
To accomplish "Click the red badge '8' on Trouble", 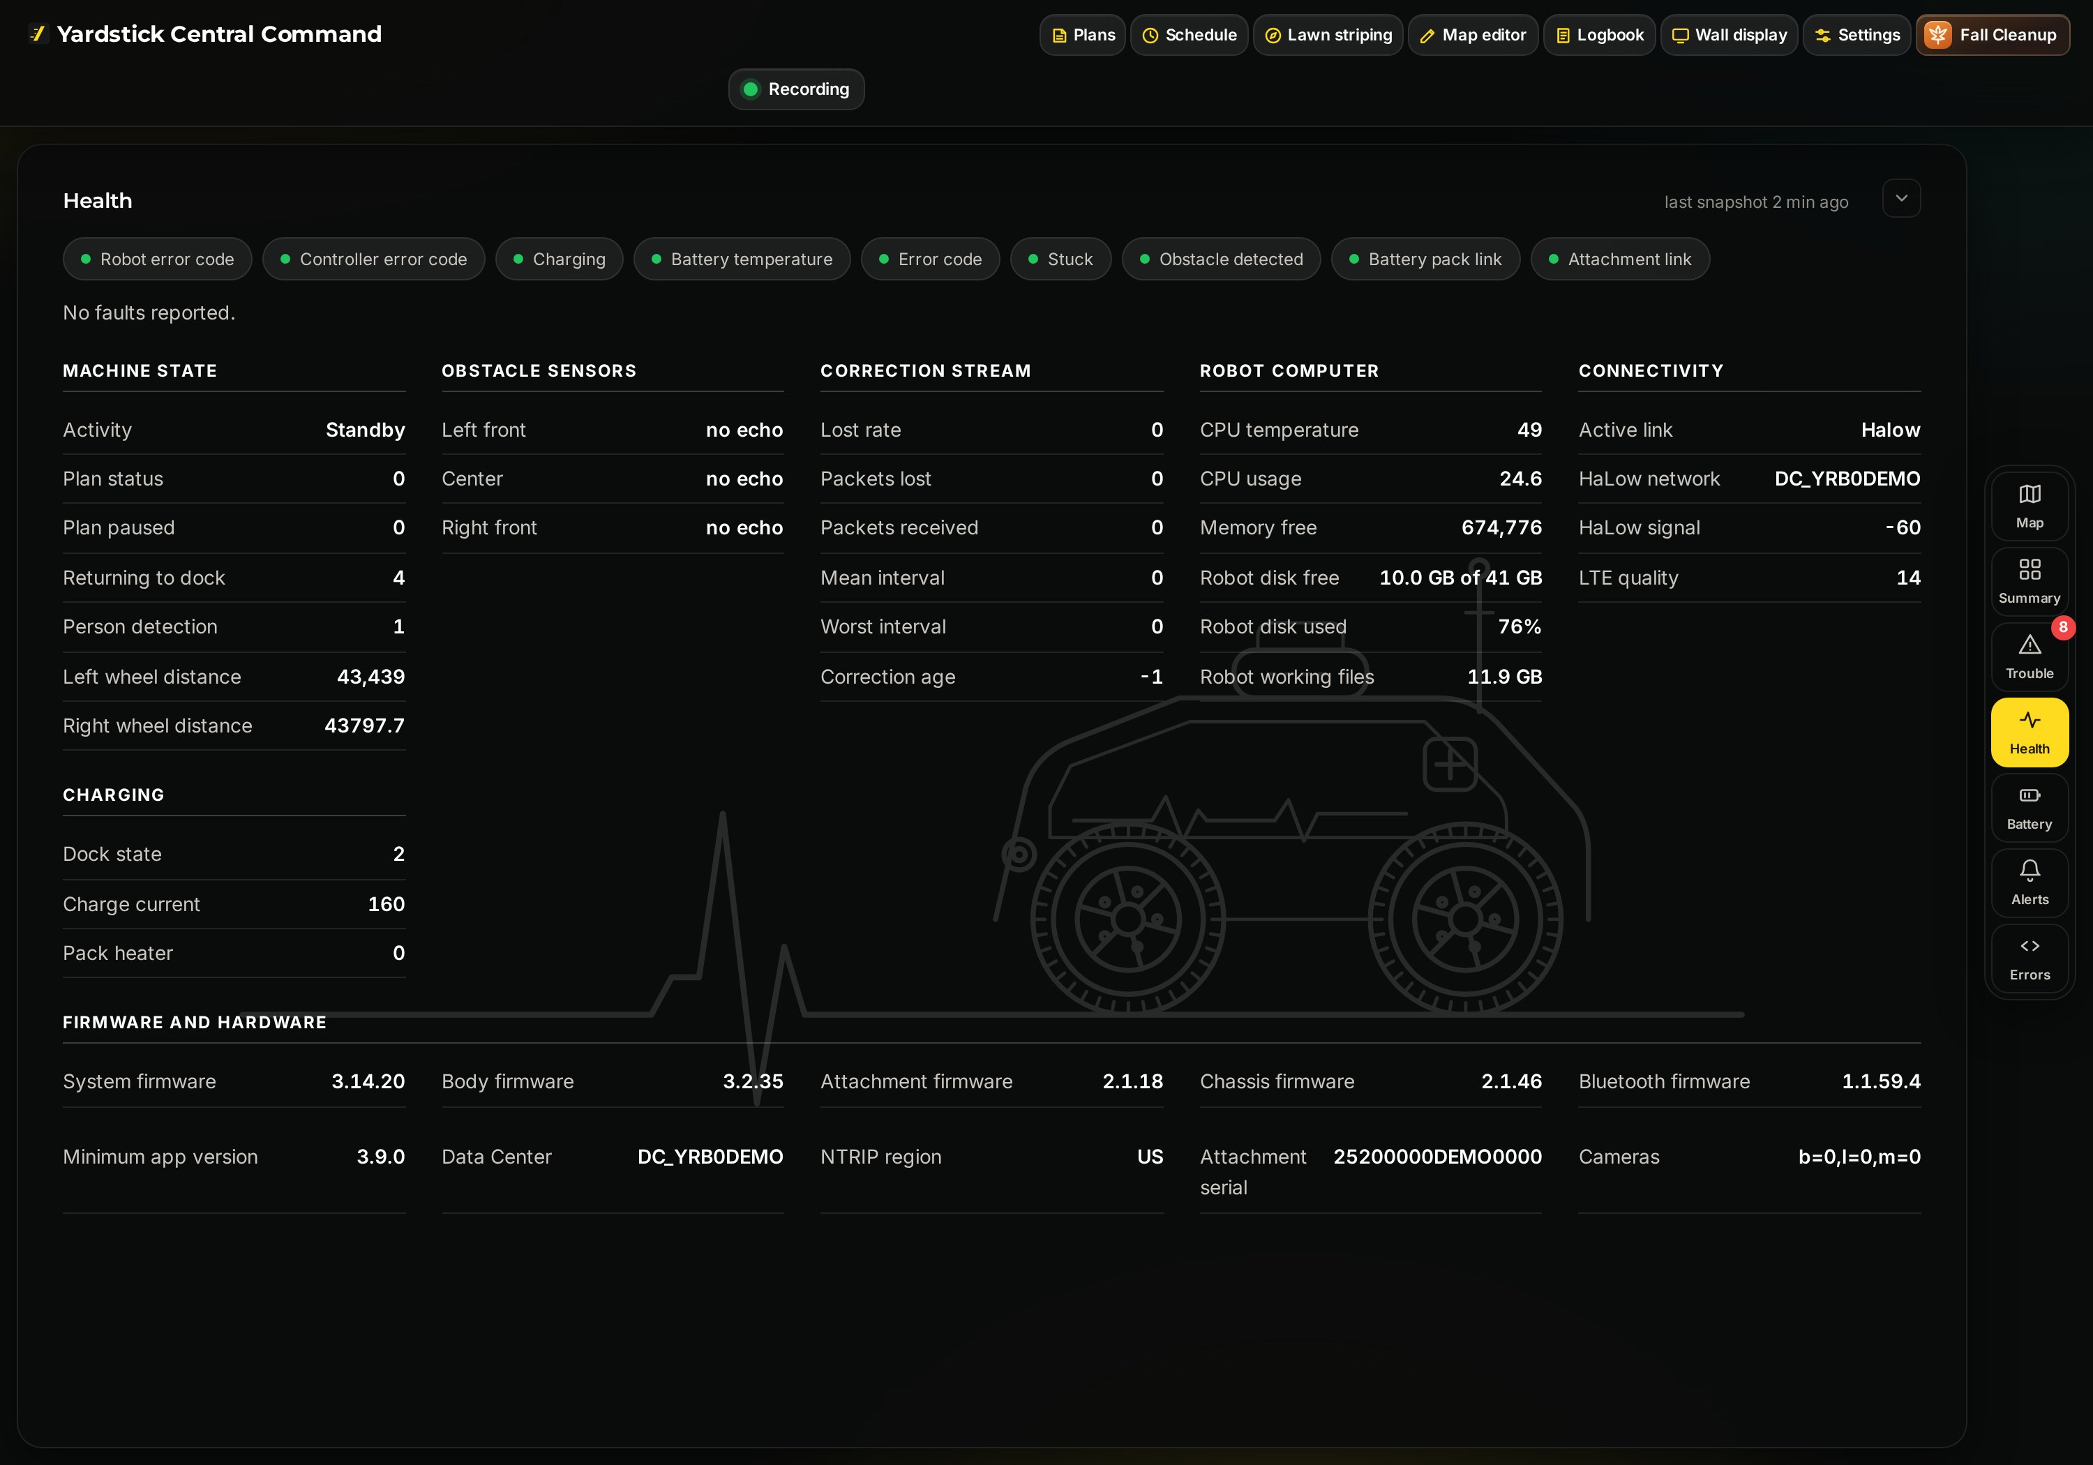I will 2063,627.
